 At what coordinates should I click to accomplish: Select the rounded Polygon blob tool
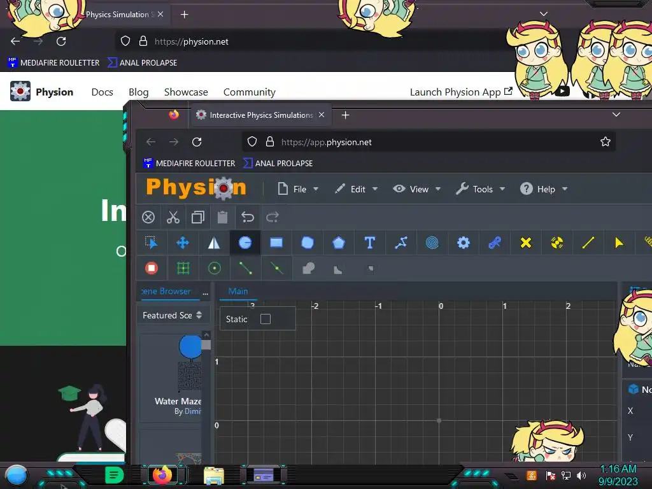(x=308, y=243)
